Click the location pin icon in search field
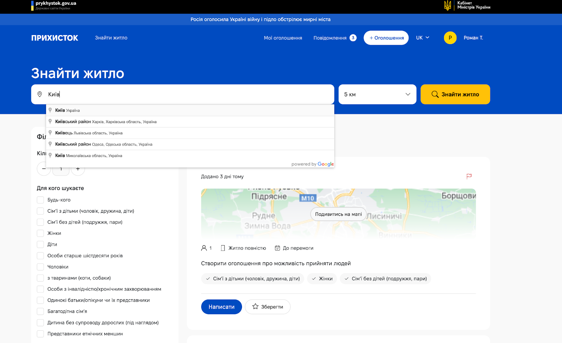Screen dimensions: 562x343 click(x=40, y=94)
